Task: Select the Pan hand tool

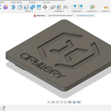Action: (x=57, y=102)
